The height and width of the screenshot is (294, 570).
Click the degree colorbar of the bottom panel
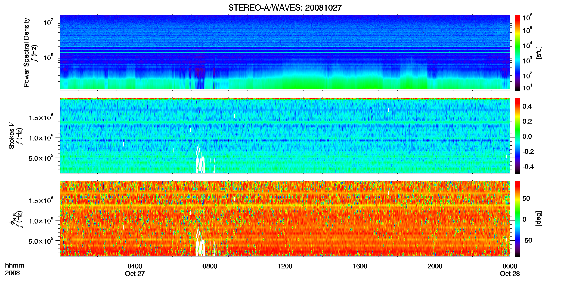(518, 219)
